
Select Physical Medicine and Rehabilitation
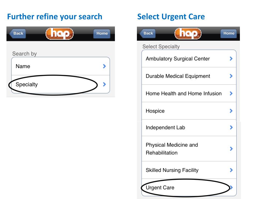[x=189, y=149]
